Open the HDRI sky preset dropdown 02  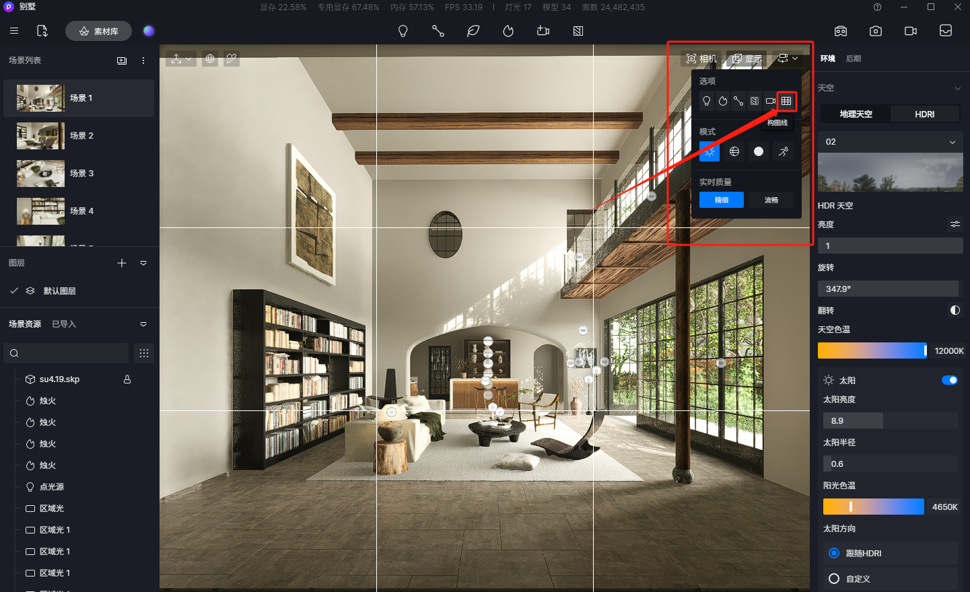890,142
